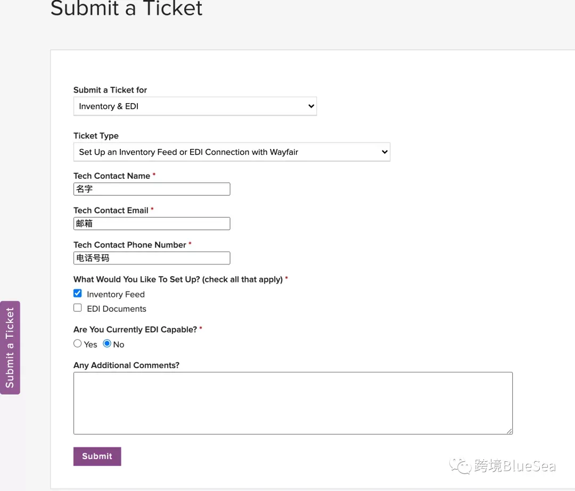Open the vertical Submit a Ticket side tab
575x491 pixels.
point(10,348)
